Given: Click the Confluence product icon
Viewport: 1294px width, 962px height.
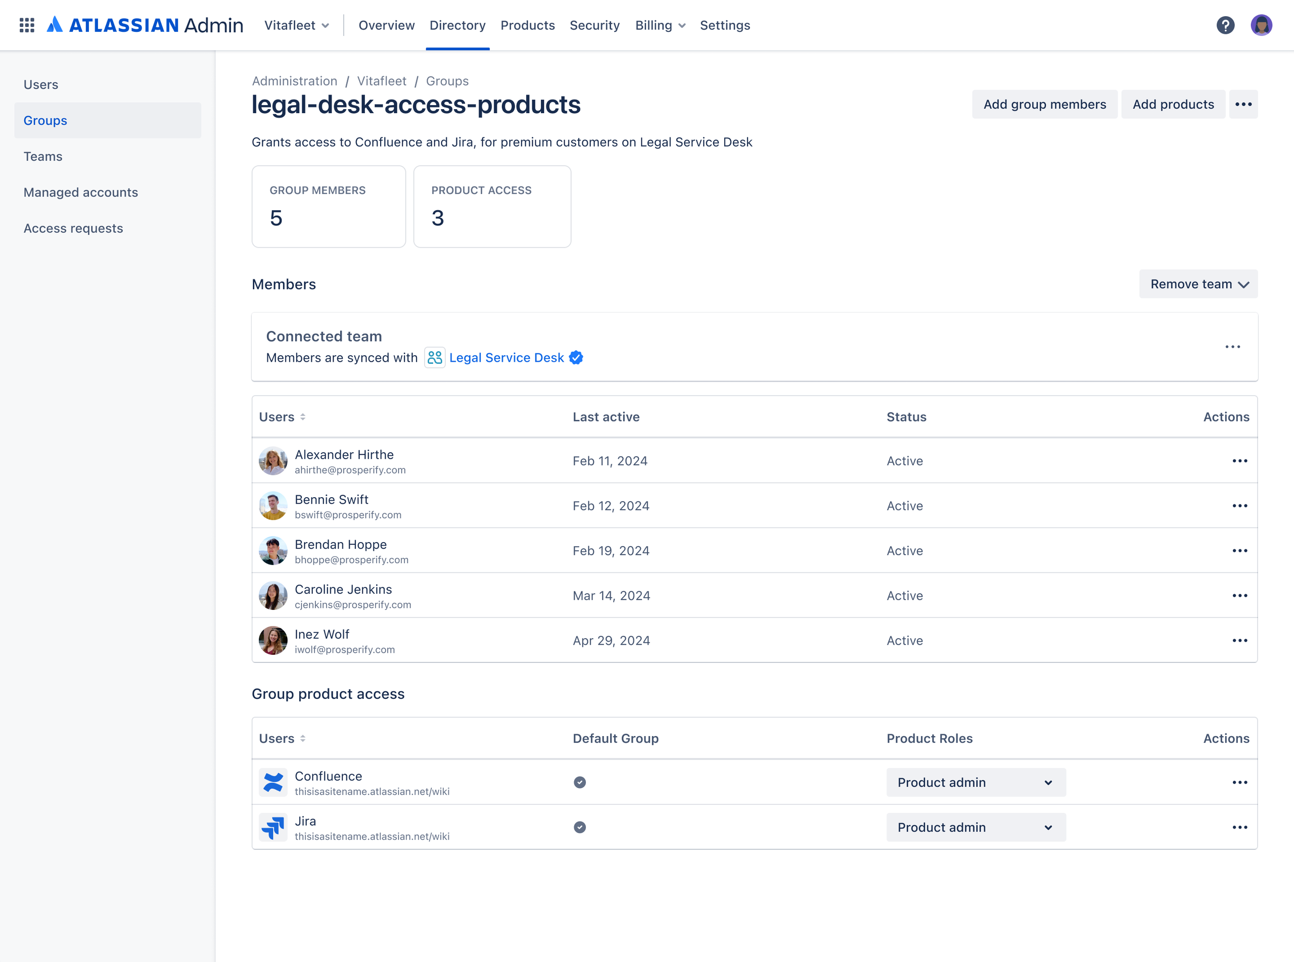Looking at the screenshot, I should coord(273,782).
